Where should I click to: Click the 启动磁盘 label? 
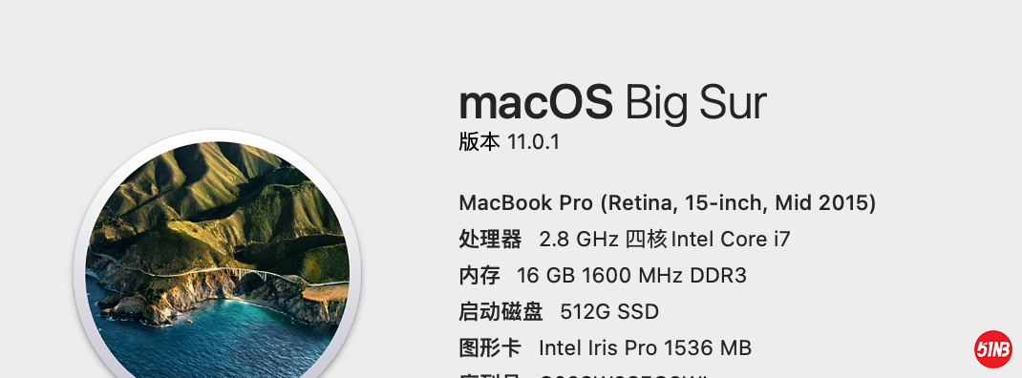point(500,312)
